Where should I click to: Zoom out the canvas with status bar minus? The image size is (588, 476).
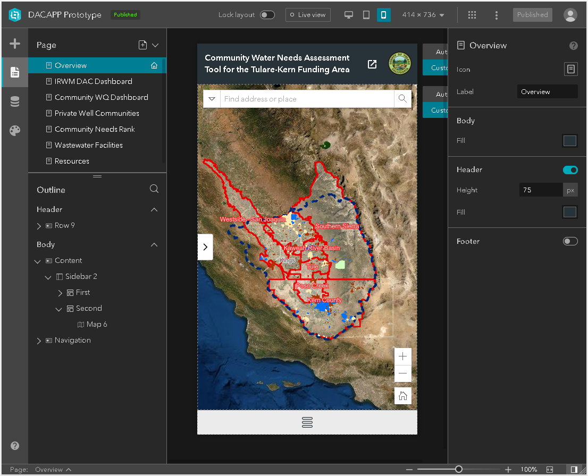pos(409,469)
